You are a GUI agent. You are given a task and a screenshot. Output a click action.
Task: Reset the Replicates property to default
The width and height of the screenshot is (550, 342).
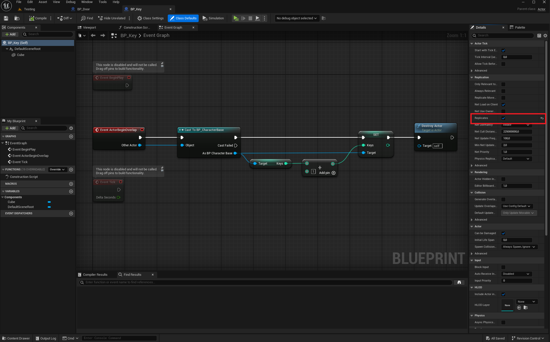pyautogui.click(x=542, y=118)
